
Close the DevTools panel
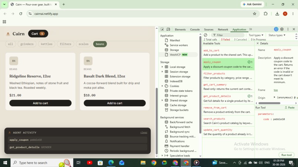tap(294, 29)
